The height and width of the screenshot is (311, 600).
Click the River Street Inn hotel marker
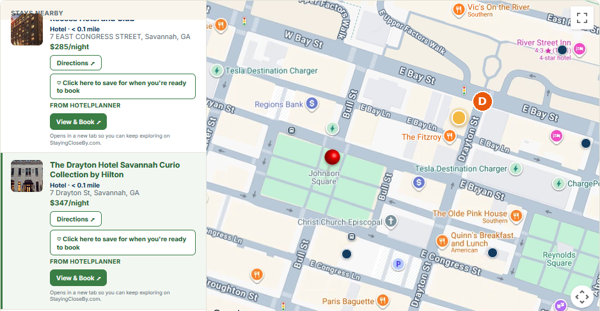pos(580,49)
